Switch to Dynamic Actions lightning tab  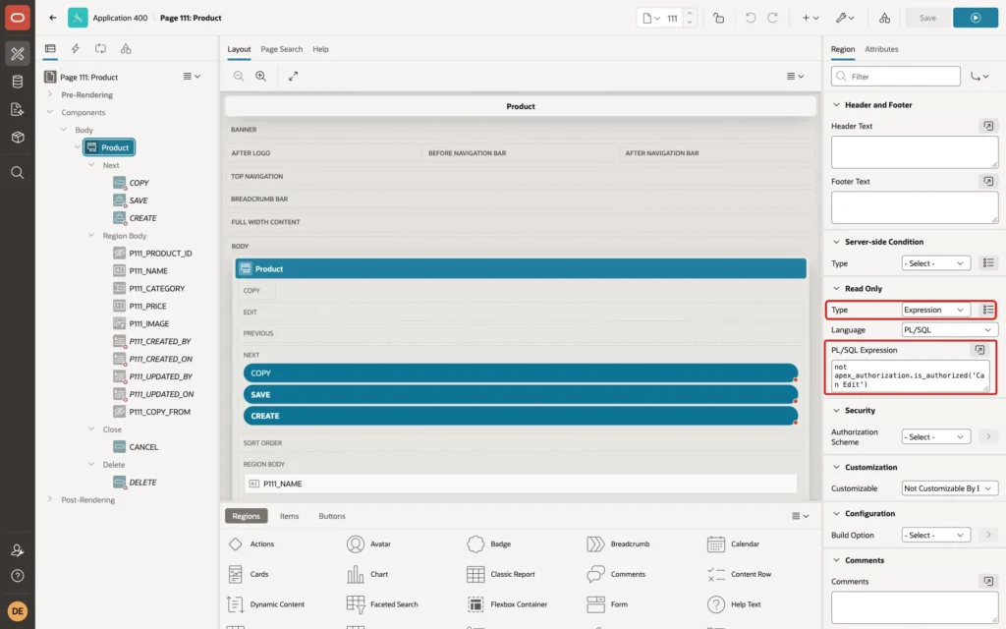[x=75, y=49]
